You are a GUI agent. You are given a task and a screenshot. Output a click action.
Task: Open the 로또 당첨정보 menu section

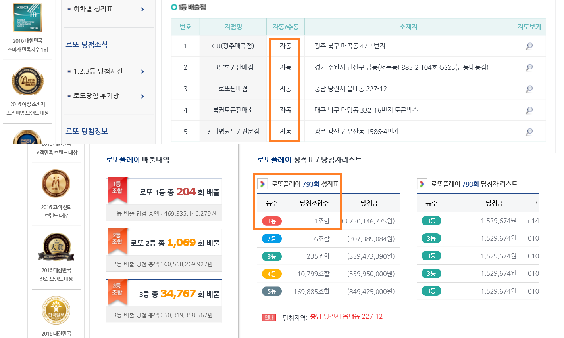pyautogui.click(x=87, y=131)
